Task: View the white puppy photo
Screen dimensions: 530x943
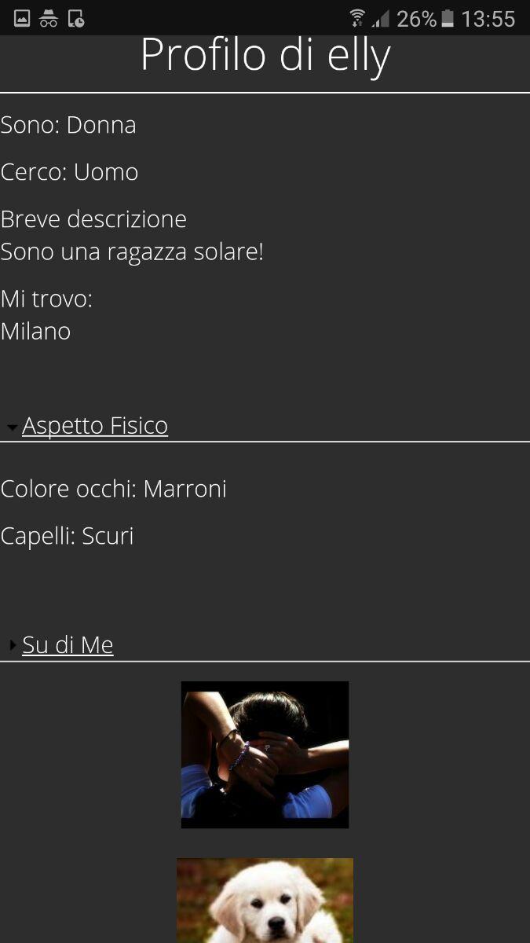Action: coord(265,901)
